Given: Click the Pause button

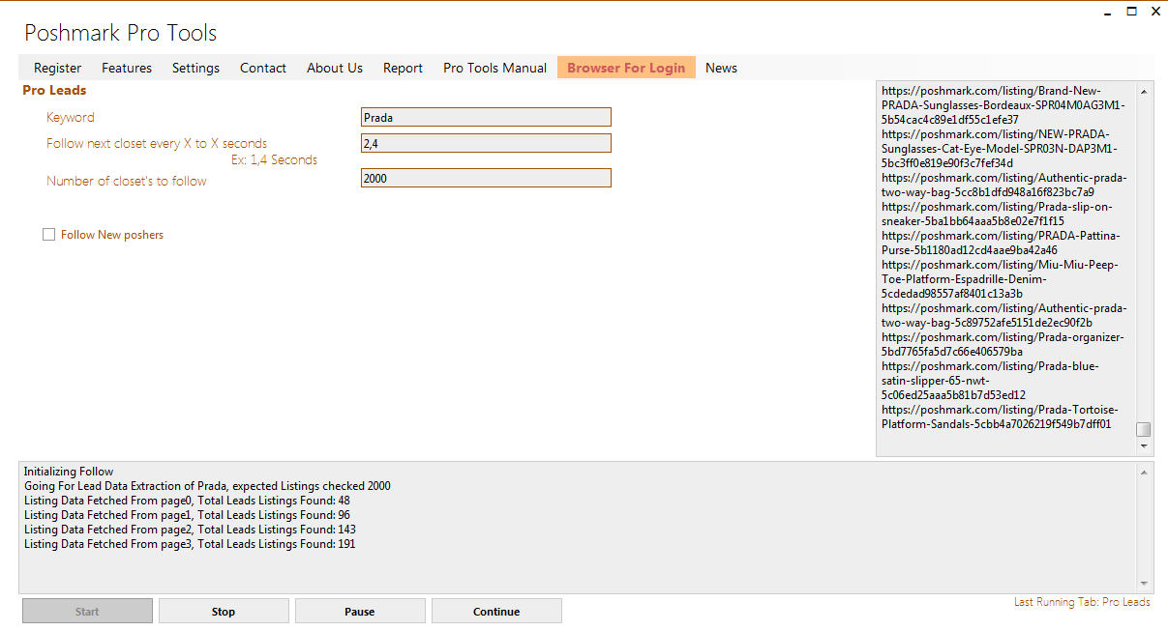Looking at the screenshot, I should (x=360, y=611).
